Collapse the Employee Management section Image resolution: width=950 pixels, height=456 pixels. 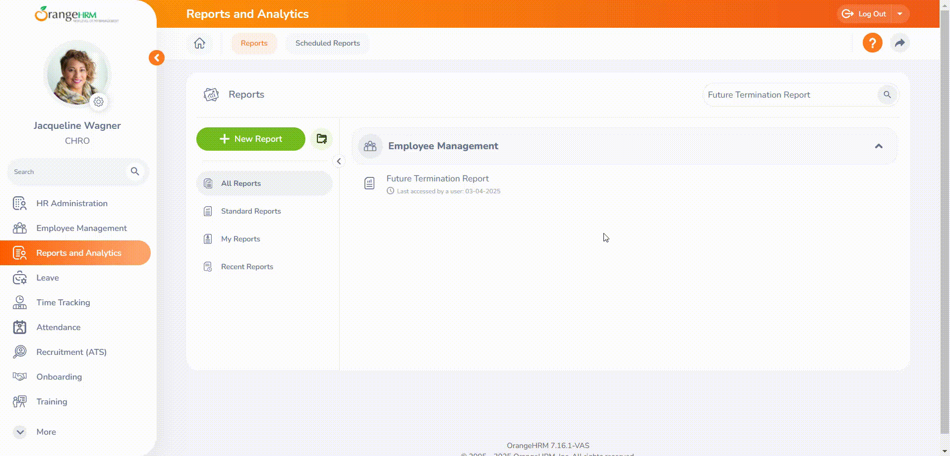(x=878, y=146)
